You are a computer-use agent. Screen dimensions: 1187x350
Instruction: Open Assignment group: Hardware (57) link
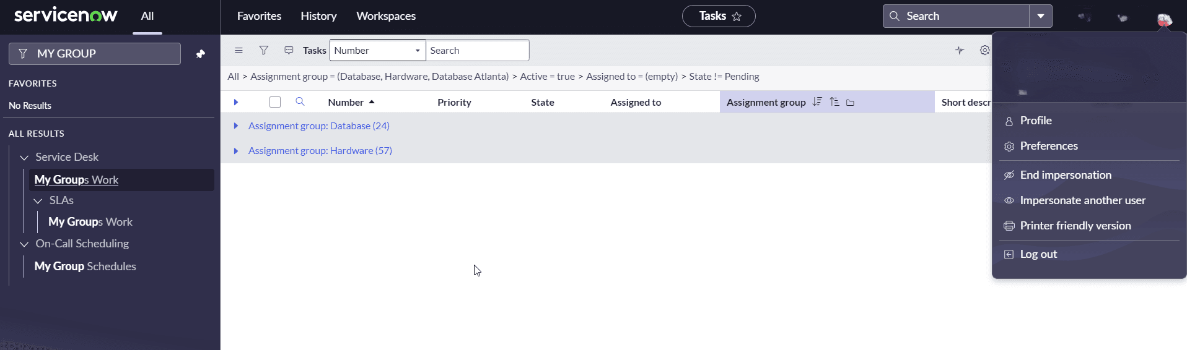pos(320,151)
